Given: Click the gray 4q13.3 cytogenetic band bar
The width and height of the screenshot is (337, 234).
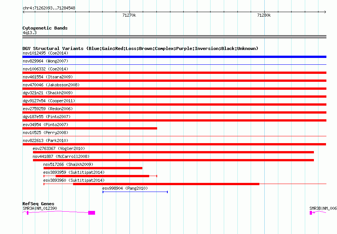Looking at the screenshot, I should pyautogui.click(x=174, y=37).
